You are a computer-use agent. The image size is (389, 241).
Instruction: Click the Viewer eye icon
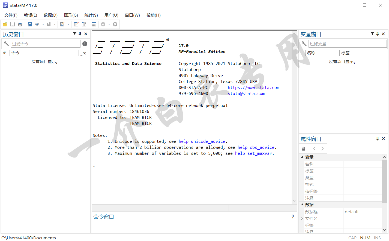point(37,24)
